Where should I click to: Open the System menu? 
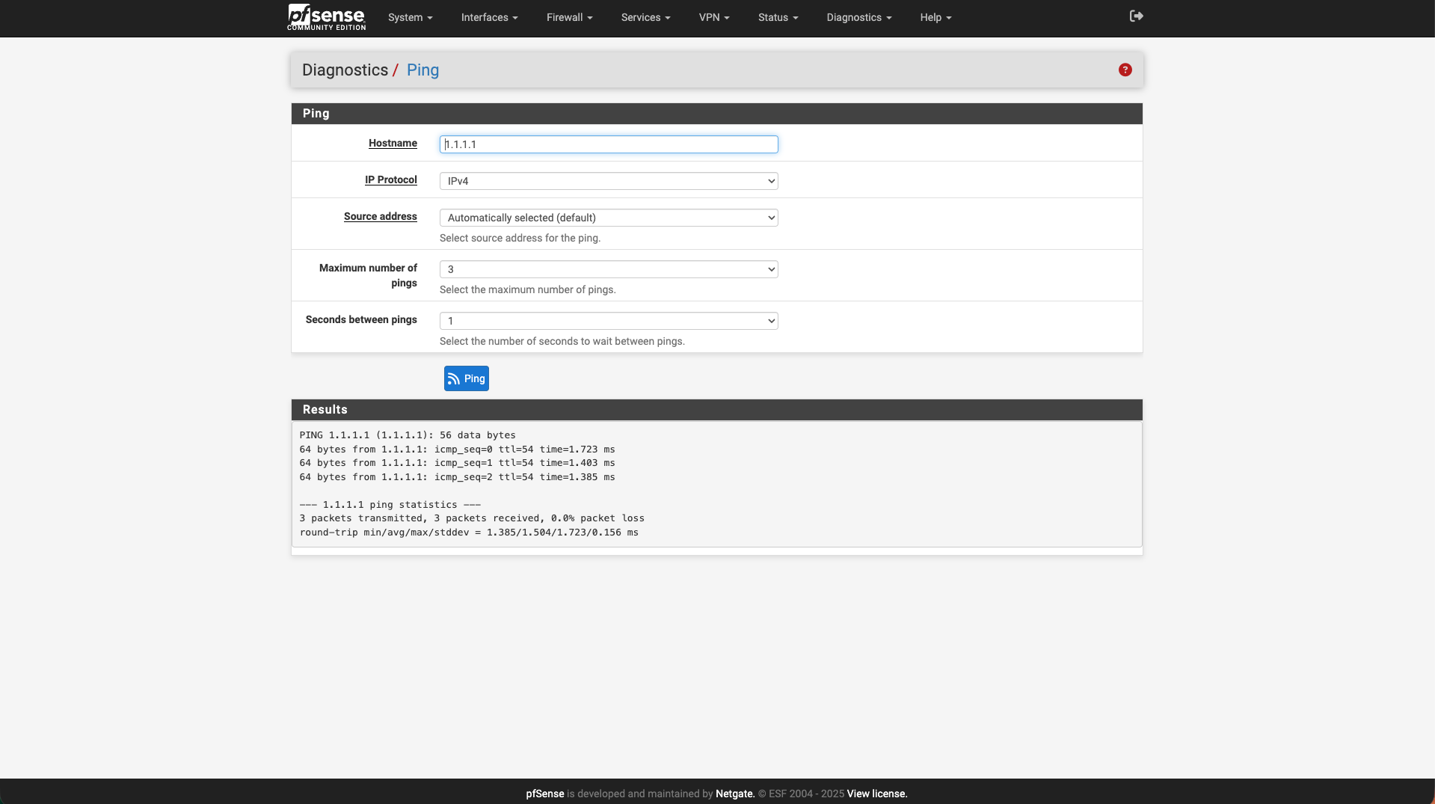tap(410, 17)
